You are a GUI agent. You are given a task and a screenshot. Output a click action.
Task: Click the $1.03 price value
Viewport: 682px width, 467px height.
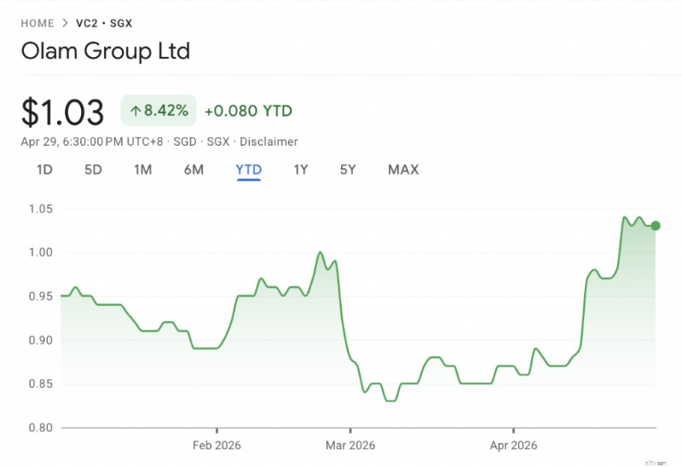[62, 112]
